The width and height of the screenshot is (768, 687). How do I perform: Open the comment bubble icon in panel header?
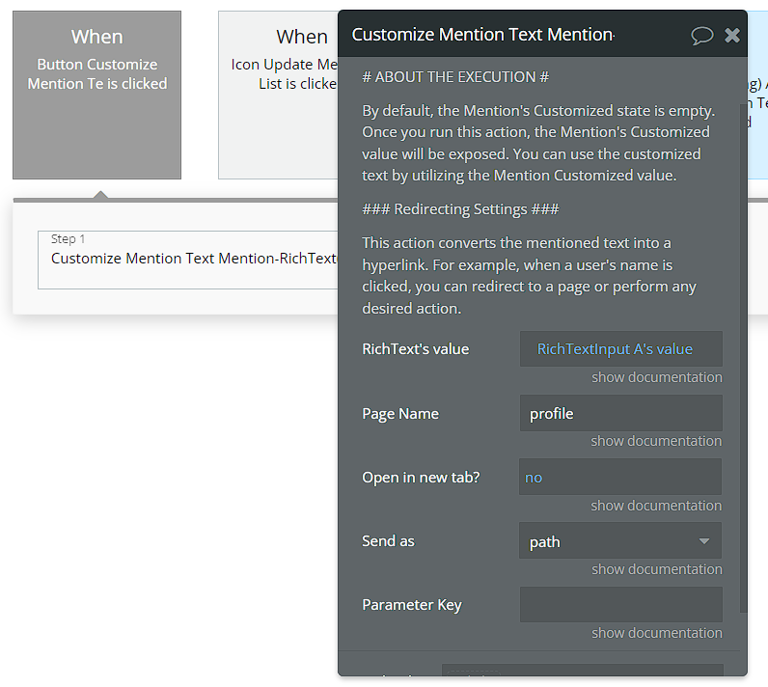(x=701, y=36)
